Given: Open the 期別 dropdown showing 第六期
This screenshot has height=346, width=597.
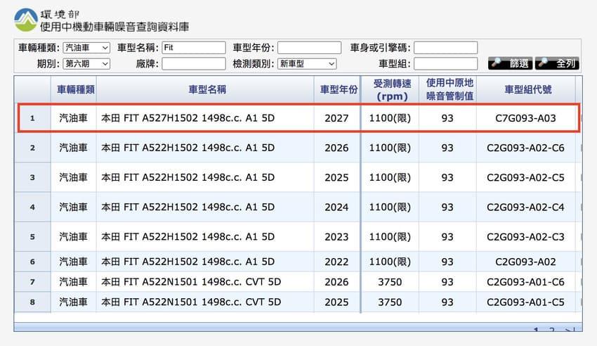Looking at the screenshot, I should click(86, 63).
